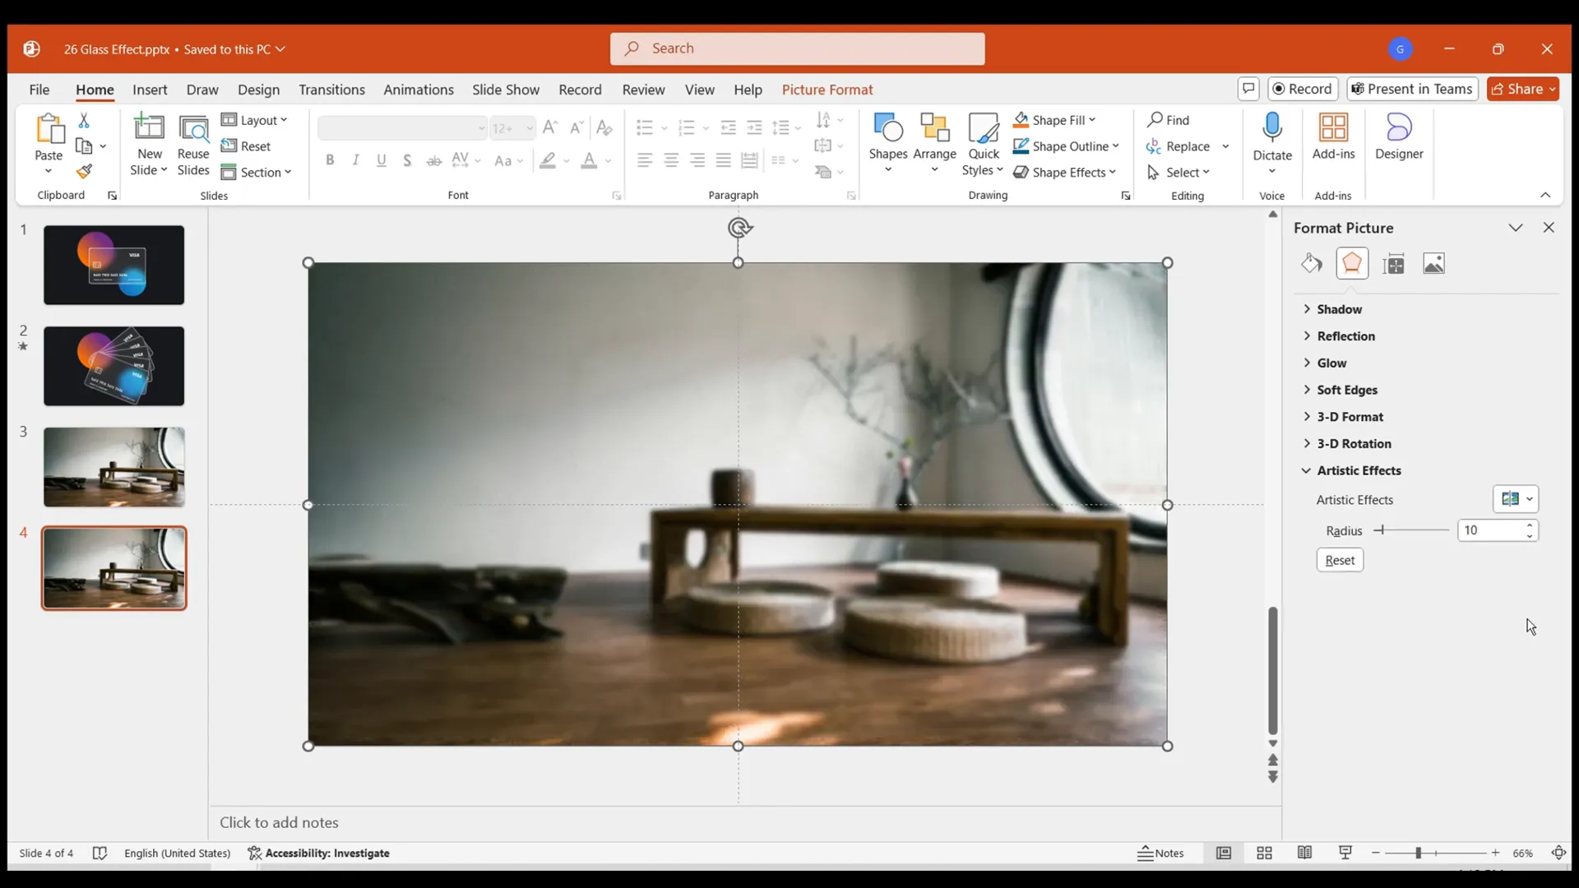Open the Designer pane
Image resolution: width=1579 pixels, height=888 pixels.
(x=1399, y=136)
